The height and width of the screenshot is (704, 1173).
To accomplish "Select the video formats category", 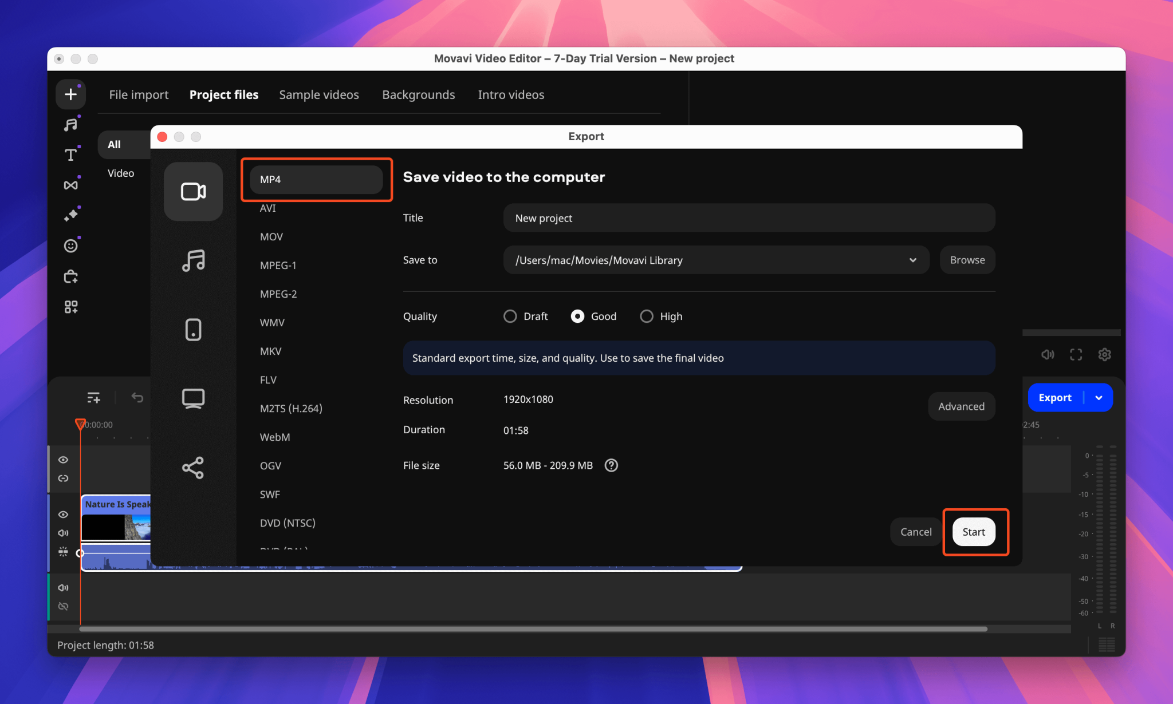I will pos(193,192).
